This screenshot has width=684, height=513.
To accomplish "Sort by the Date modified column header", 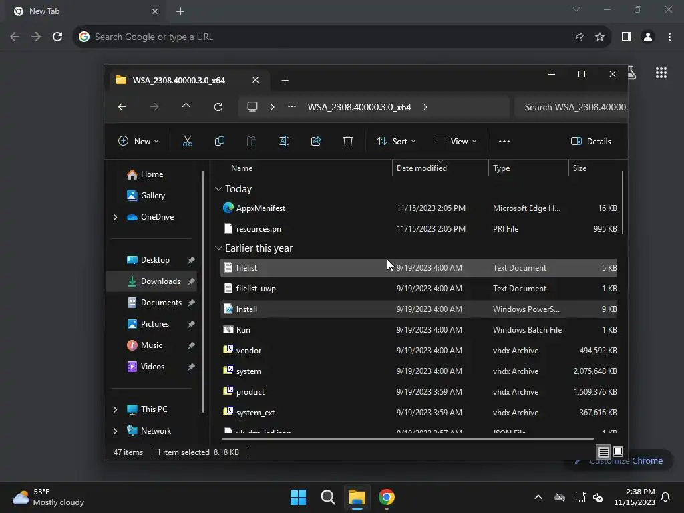I will (440, 168).
